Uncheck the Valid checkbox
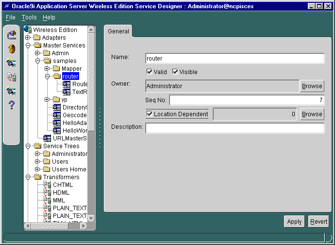 (x=150, y=72)
